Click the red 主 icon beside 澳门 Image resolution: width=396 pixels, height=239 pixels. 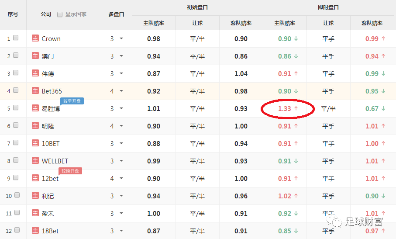[x=35, y=56]
